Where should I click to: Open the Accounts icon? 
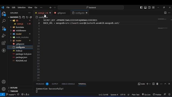click(x=3, y=82)
